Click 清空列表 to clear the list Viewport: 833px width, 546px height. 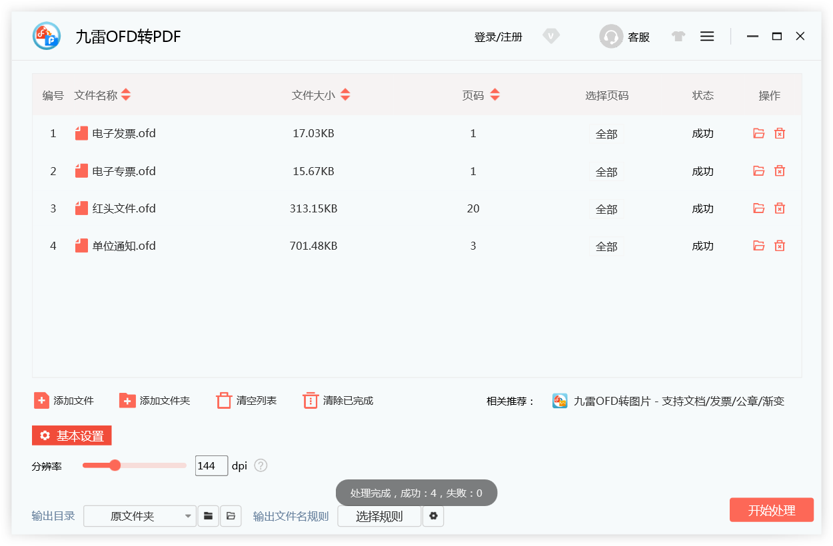[247, 401]
